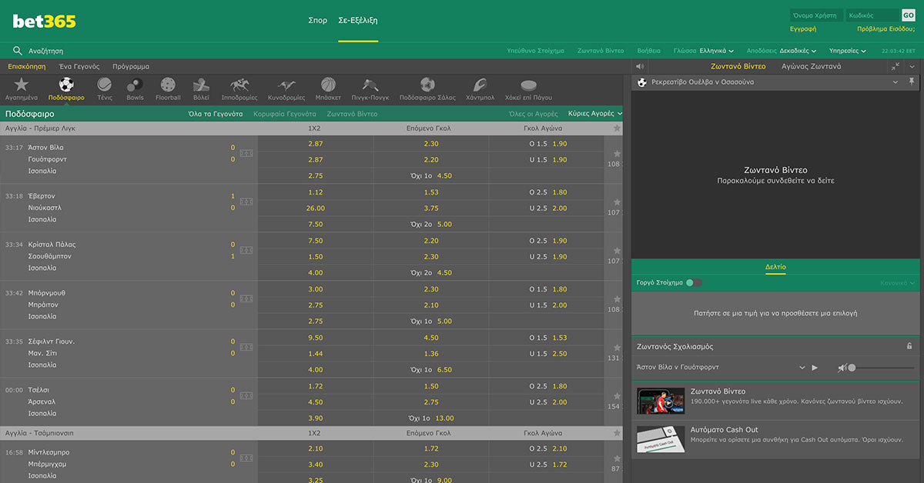Click the Κωδικός password field
The image size is (924, 483).
point(873,15)
